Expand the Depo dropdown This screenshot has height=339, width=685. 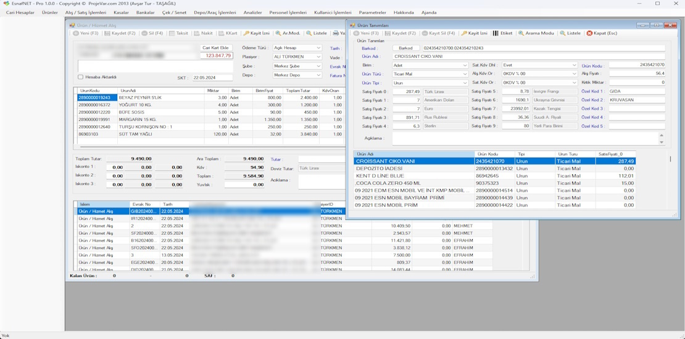click(x=297, y=75)
